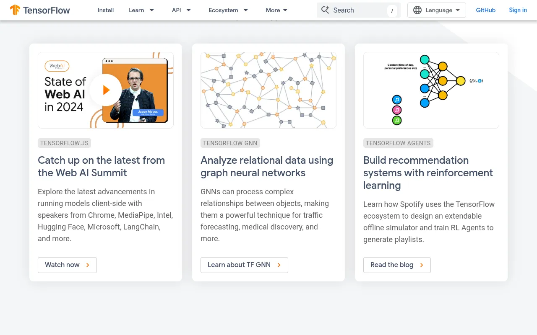Open the Install menu item

[x=106, y=10]
